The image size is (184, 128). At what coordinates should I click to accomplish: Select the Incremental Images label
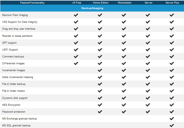click(13, 70)
